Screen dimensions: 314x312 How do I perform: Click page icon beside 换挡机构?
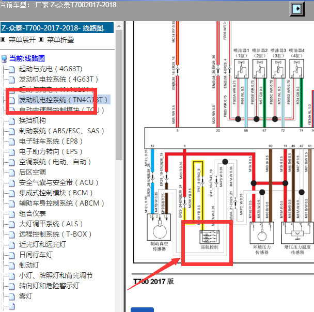12,121
